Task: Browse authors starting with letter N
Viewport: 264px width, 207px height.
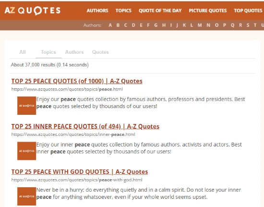Action: coord(208,25)
